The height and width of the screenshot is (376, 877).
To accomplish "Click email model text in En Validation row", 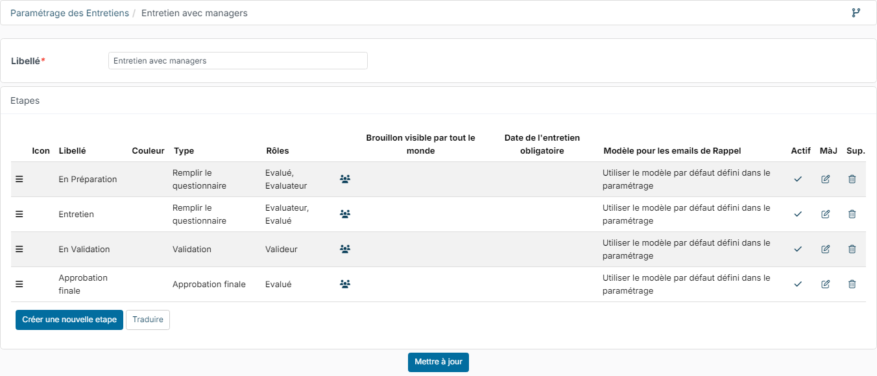I will (686, 249).
